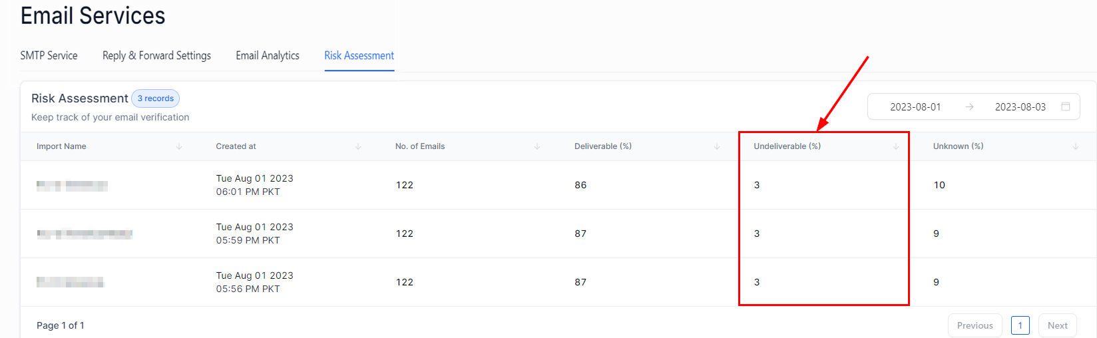Sort by No. of Emails arrow icon

click(x=537, y=146)
